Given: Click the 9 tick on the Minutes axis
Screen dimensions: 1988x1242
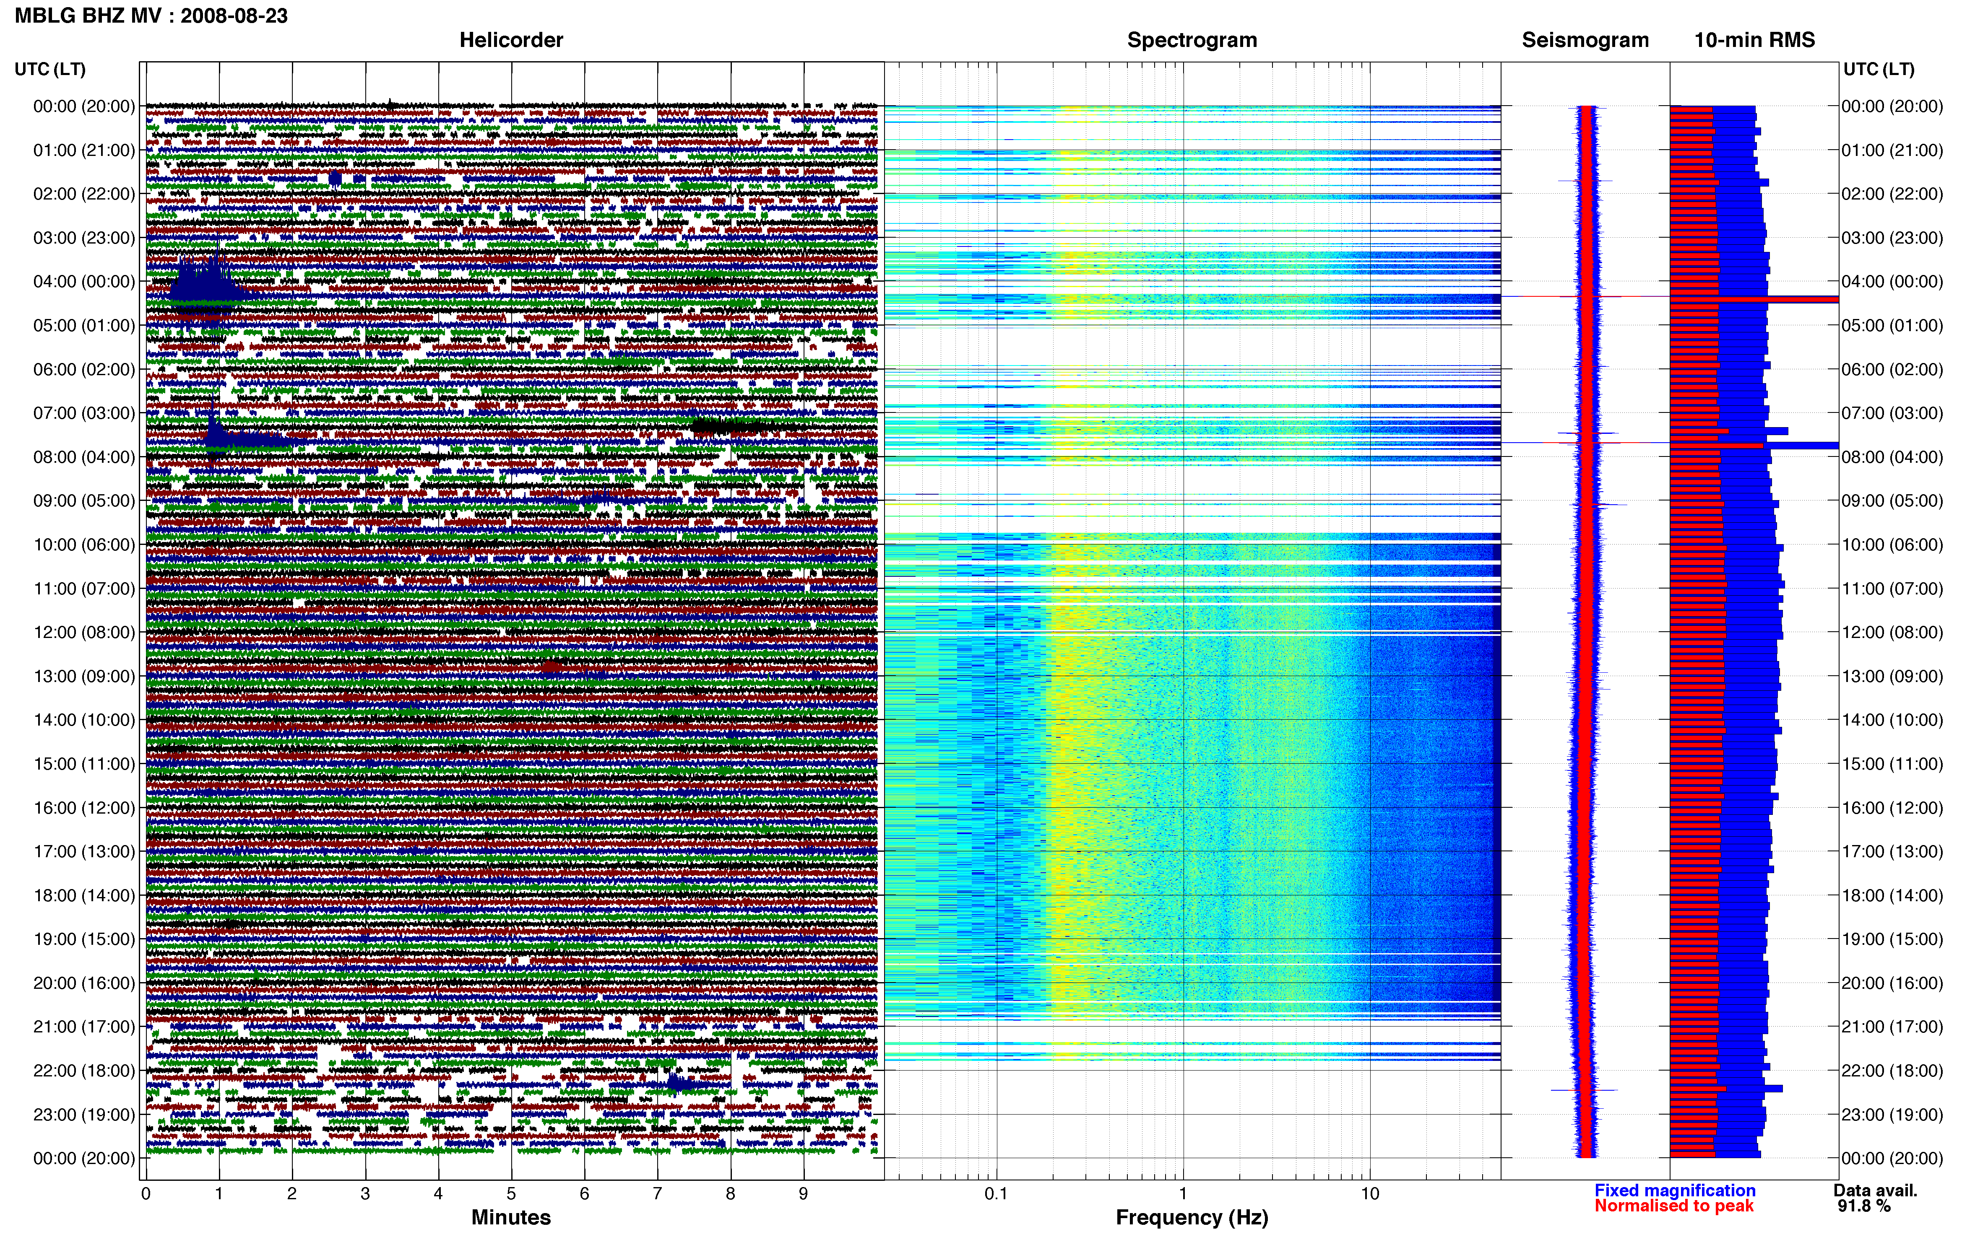Looking at the screenshot, I should pos(804,1194).
